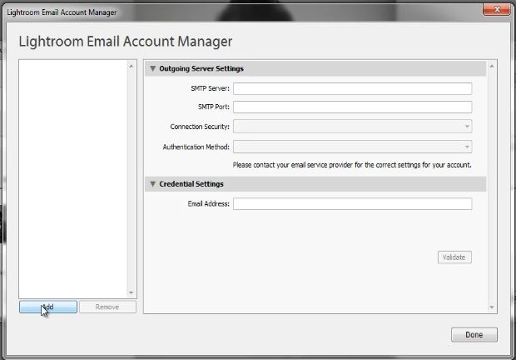Click the 'Connection Security:' label
The image size is (516, 360).
(200, 127)
